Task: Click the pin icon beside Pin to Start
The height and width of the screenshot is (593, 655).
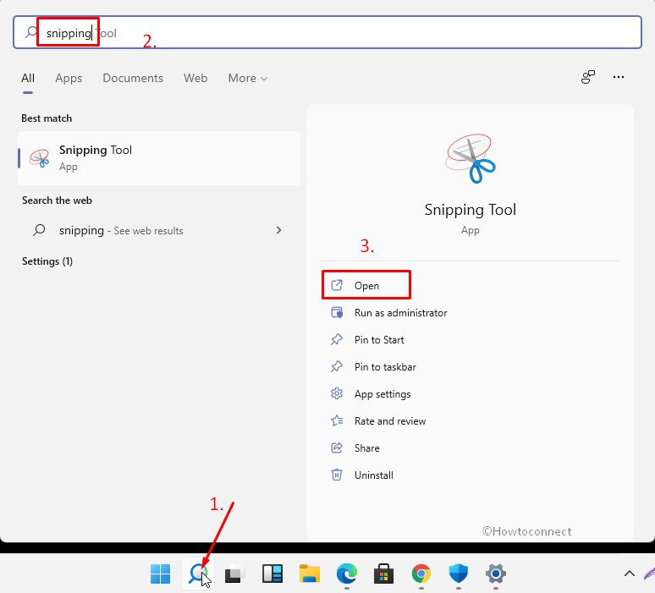Action: point(337,339)
